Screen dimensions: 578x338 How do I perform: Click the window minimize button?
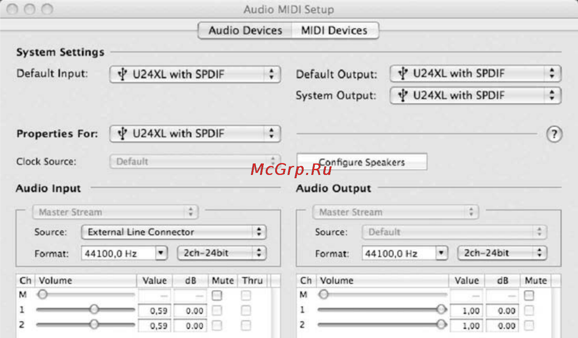pyautogui.click(x=30, y=9)
